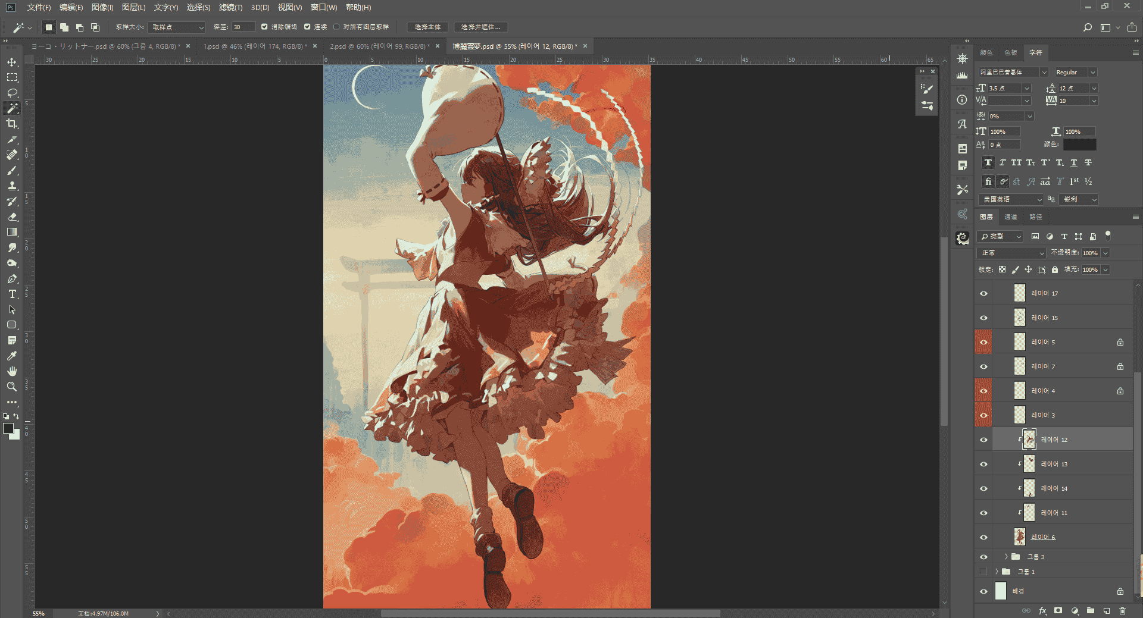1143x618 pixels.
Task: Switch to the 通道 channels tab
Action: pos(1011,217)
